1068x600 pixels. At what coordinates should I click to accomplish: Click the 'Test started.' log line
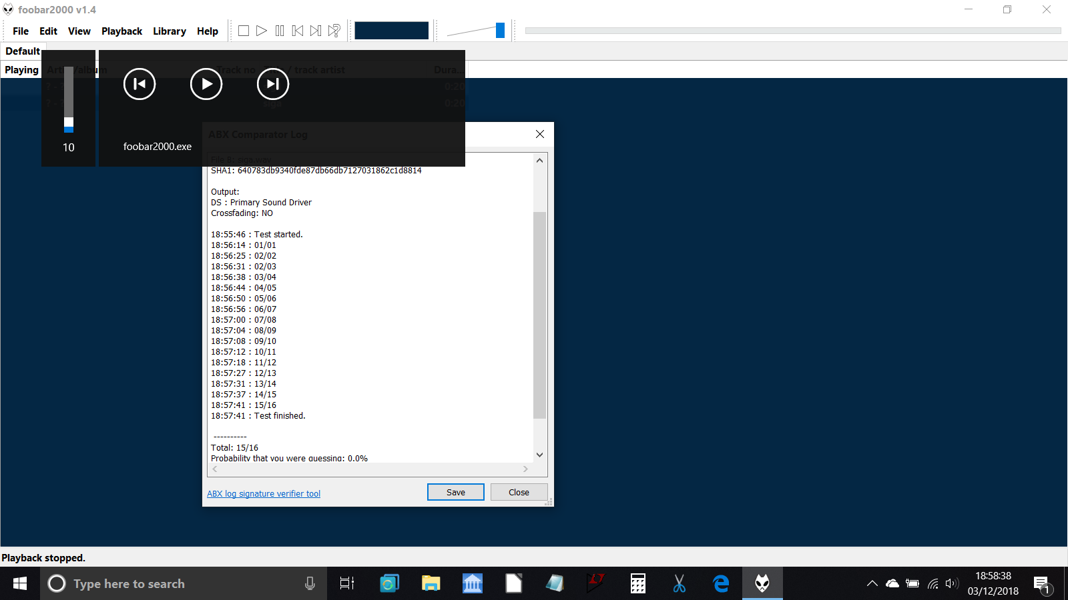click(x=257, y=235)
